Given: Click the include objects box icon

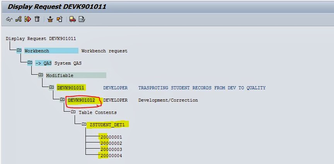Looking at the screenshot, I should (50, 19).
